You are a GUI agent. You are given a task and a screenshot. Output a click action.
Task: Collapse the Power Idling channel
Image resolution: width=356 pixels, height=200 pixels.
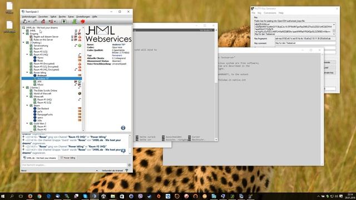(27, 73)
